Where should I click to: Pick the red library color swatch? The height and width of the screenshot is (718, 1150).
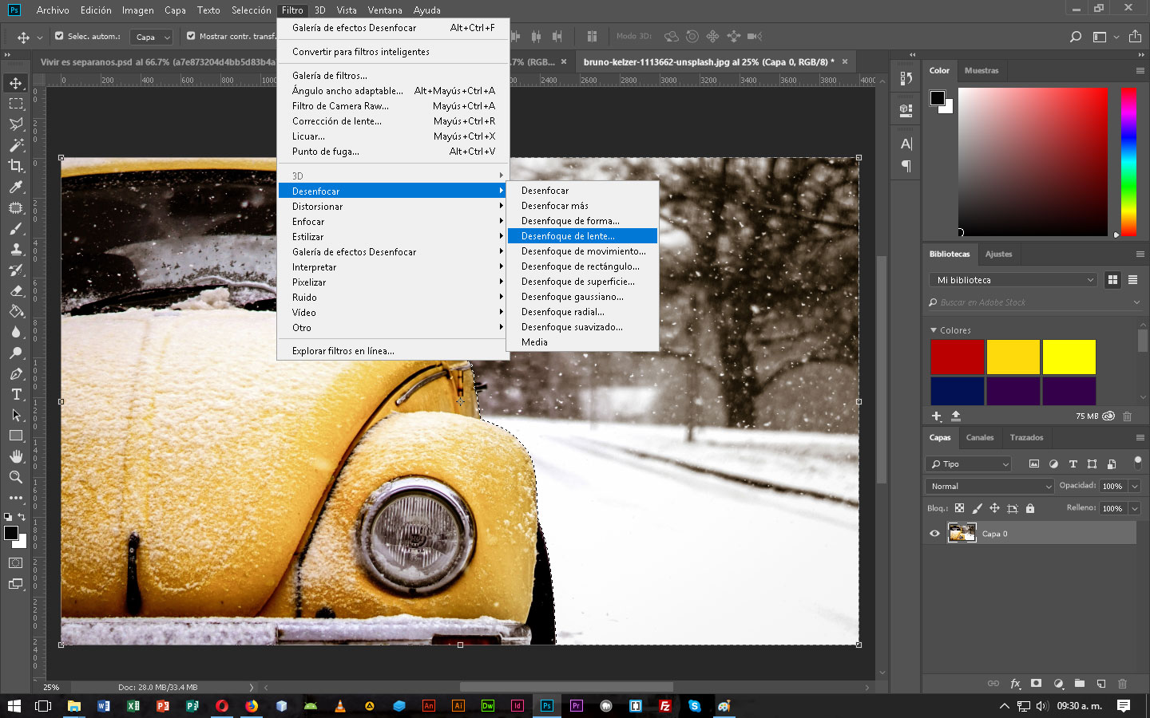pos(957,357)
